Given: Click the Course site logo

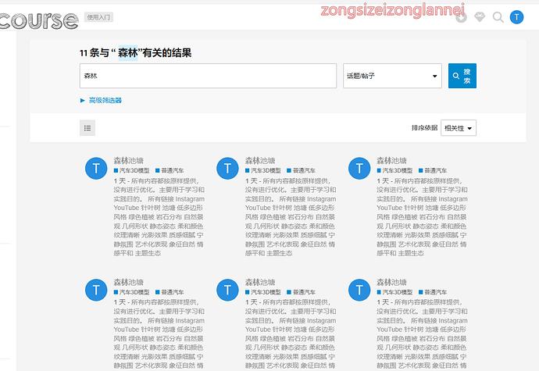Looking at the screenshot, I should coord(39,20).
